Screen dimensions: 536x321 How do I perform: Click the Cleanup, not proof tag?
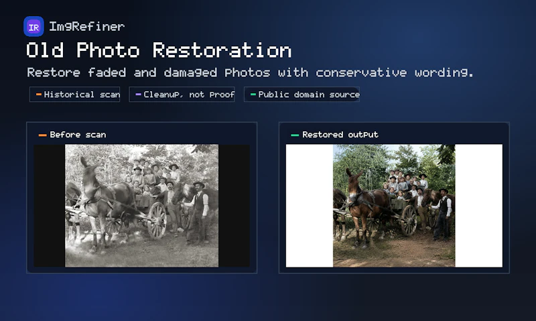pos(182,94)
